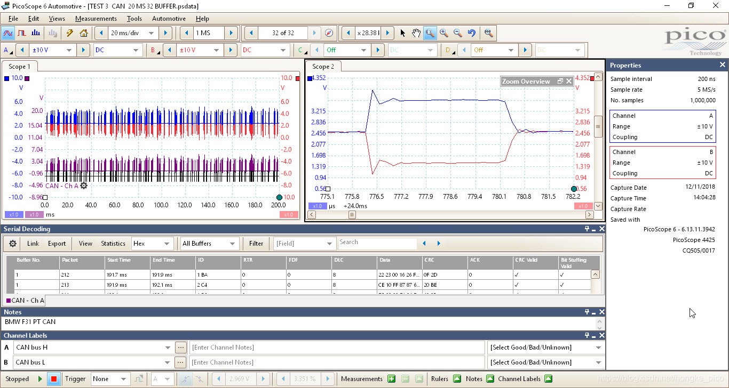Open Channel D Off range dropdown

[511, 50]
